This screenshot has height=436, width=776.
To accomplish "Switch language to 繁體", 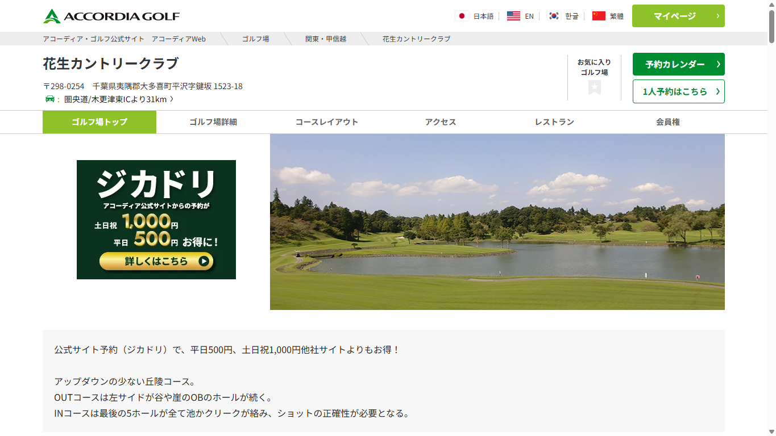I will 617,16.
